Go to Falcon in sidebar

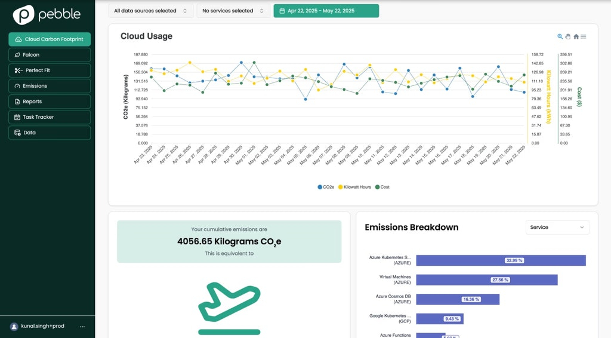[50, 55]
